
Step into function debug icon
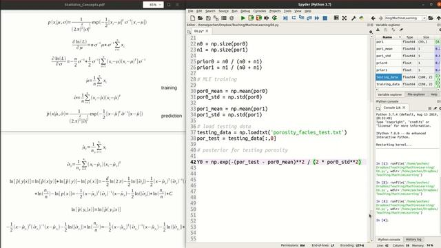point(301,18)
